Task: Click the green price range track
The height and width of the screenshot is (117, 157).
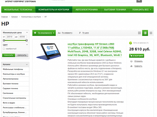Action: [15, 40]
